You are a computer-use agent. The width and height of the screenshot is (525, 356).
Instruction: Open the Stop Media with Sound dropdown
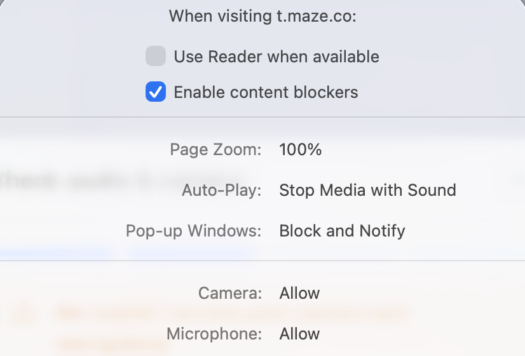click(367, 190)
